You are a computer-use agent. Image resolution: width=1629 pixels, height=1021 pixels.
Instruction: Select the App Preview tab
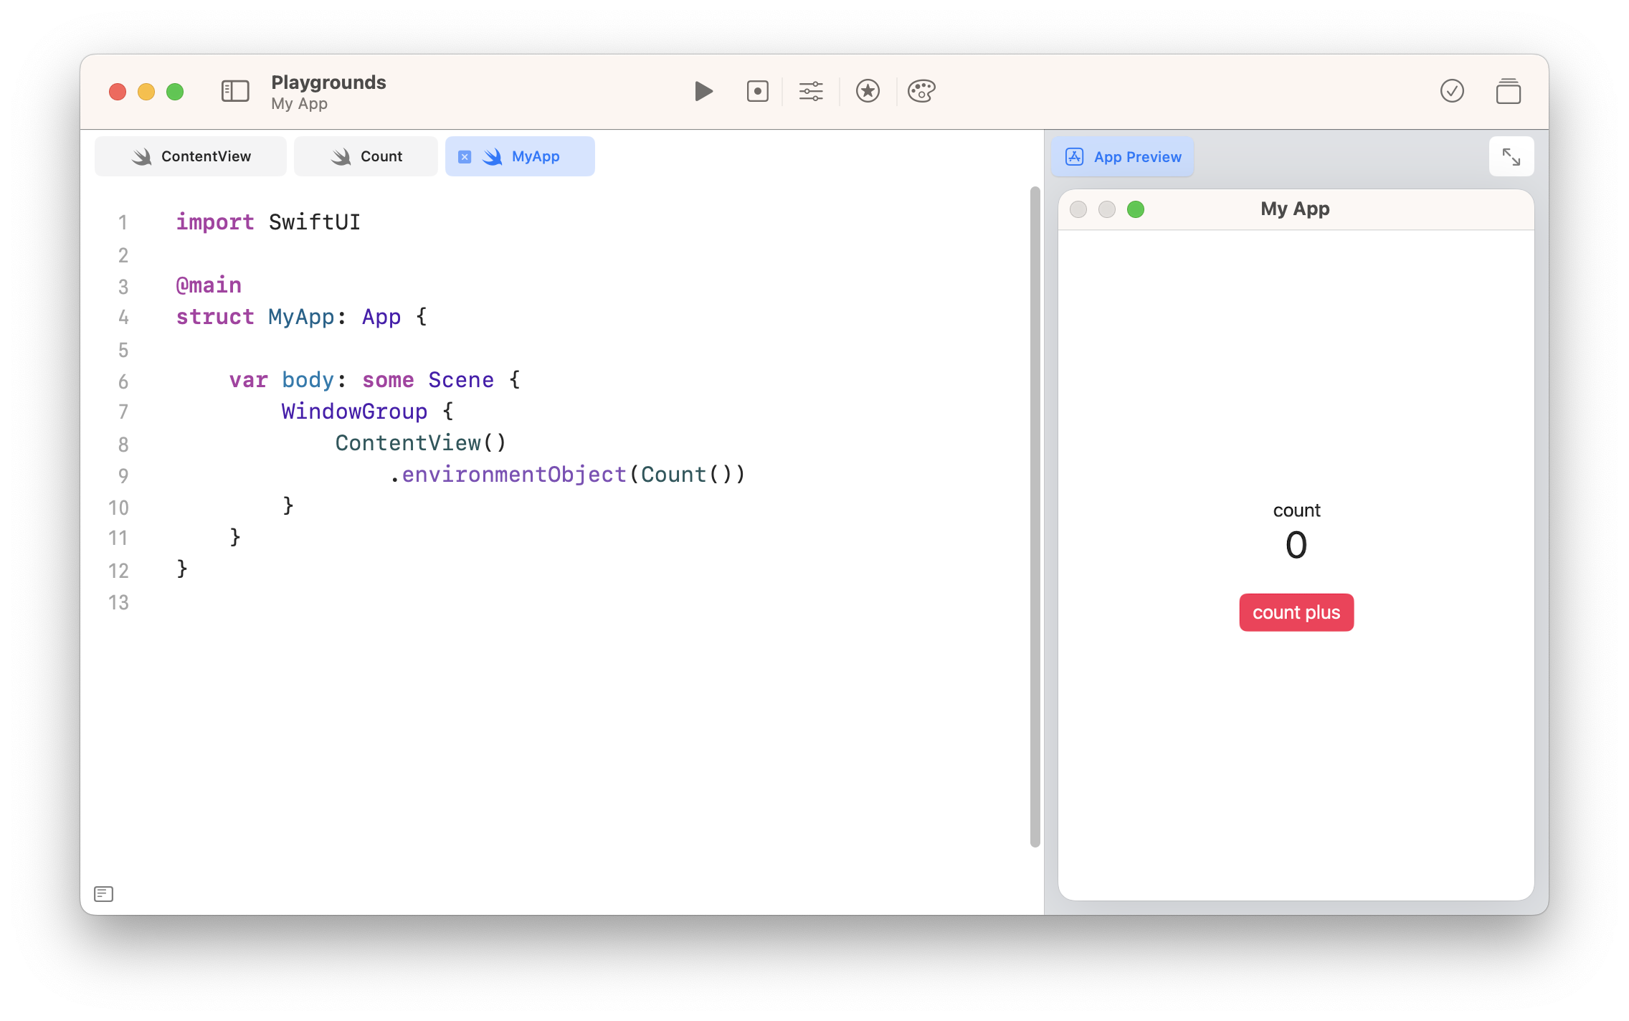(x=1123, y=157)
